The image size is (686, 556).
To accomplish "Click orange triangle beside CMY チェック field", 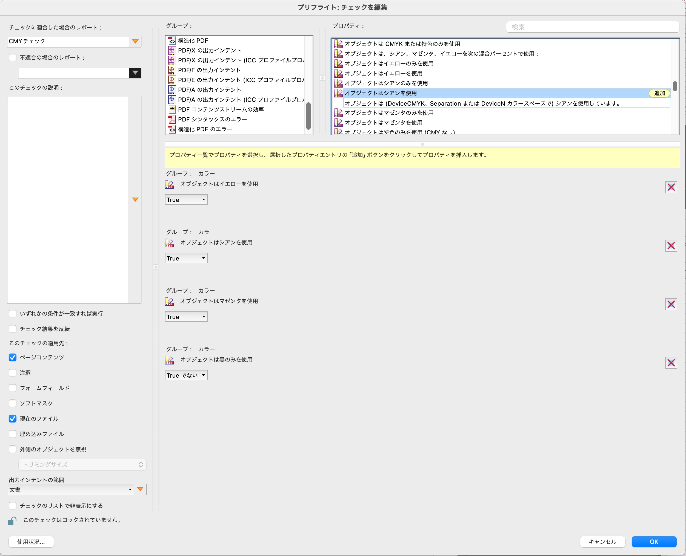I will pos(135,41).
